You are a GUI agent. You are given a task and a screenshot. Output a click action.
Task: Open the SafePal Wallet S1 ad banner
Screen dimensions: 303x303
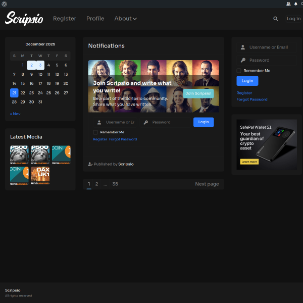click(267, 144)
